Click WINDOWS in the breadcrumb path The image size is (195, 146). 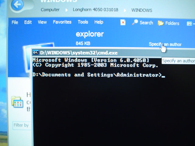tap(142, 10)
